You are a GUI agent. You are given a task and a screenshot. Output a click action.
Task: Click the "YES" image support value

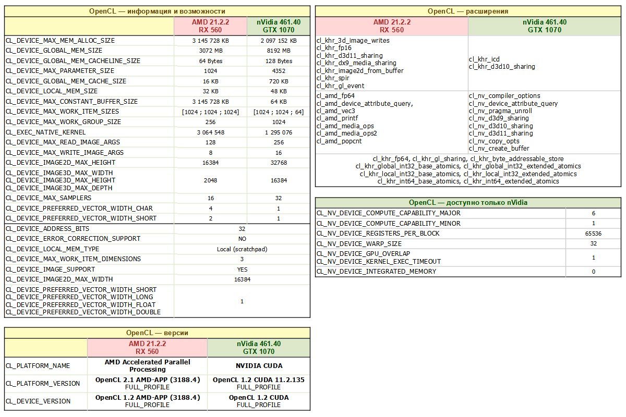tap(242, 269)
